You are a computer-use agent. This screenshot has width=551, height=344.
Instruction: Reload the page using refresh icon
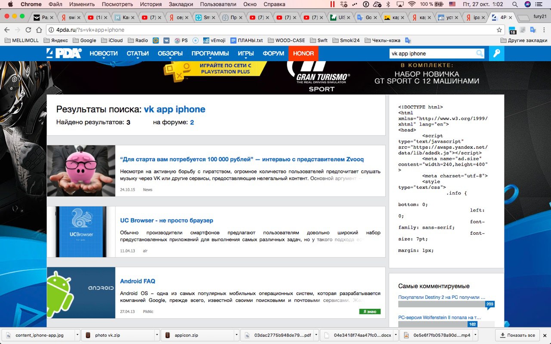(28, 30)
